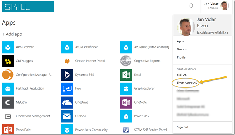Click the FastTrack Production label
Image resolution: width=235 pixels, height=135 pixels.
[x=30, y=89]
